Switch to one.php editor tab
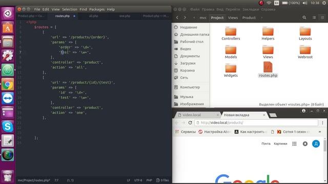This screenshot has height=184, width=328. 125,16
